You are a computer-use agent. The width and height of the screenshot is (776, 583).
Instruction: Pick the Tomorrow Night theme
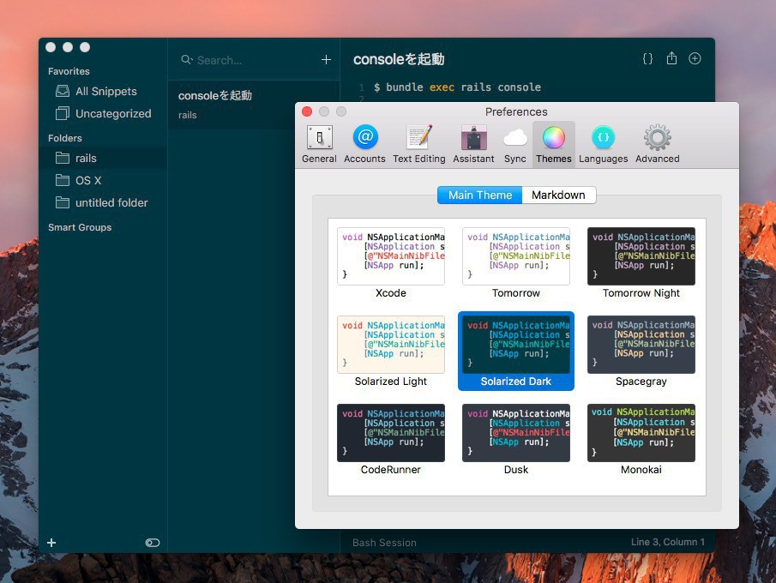641,256
